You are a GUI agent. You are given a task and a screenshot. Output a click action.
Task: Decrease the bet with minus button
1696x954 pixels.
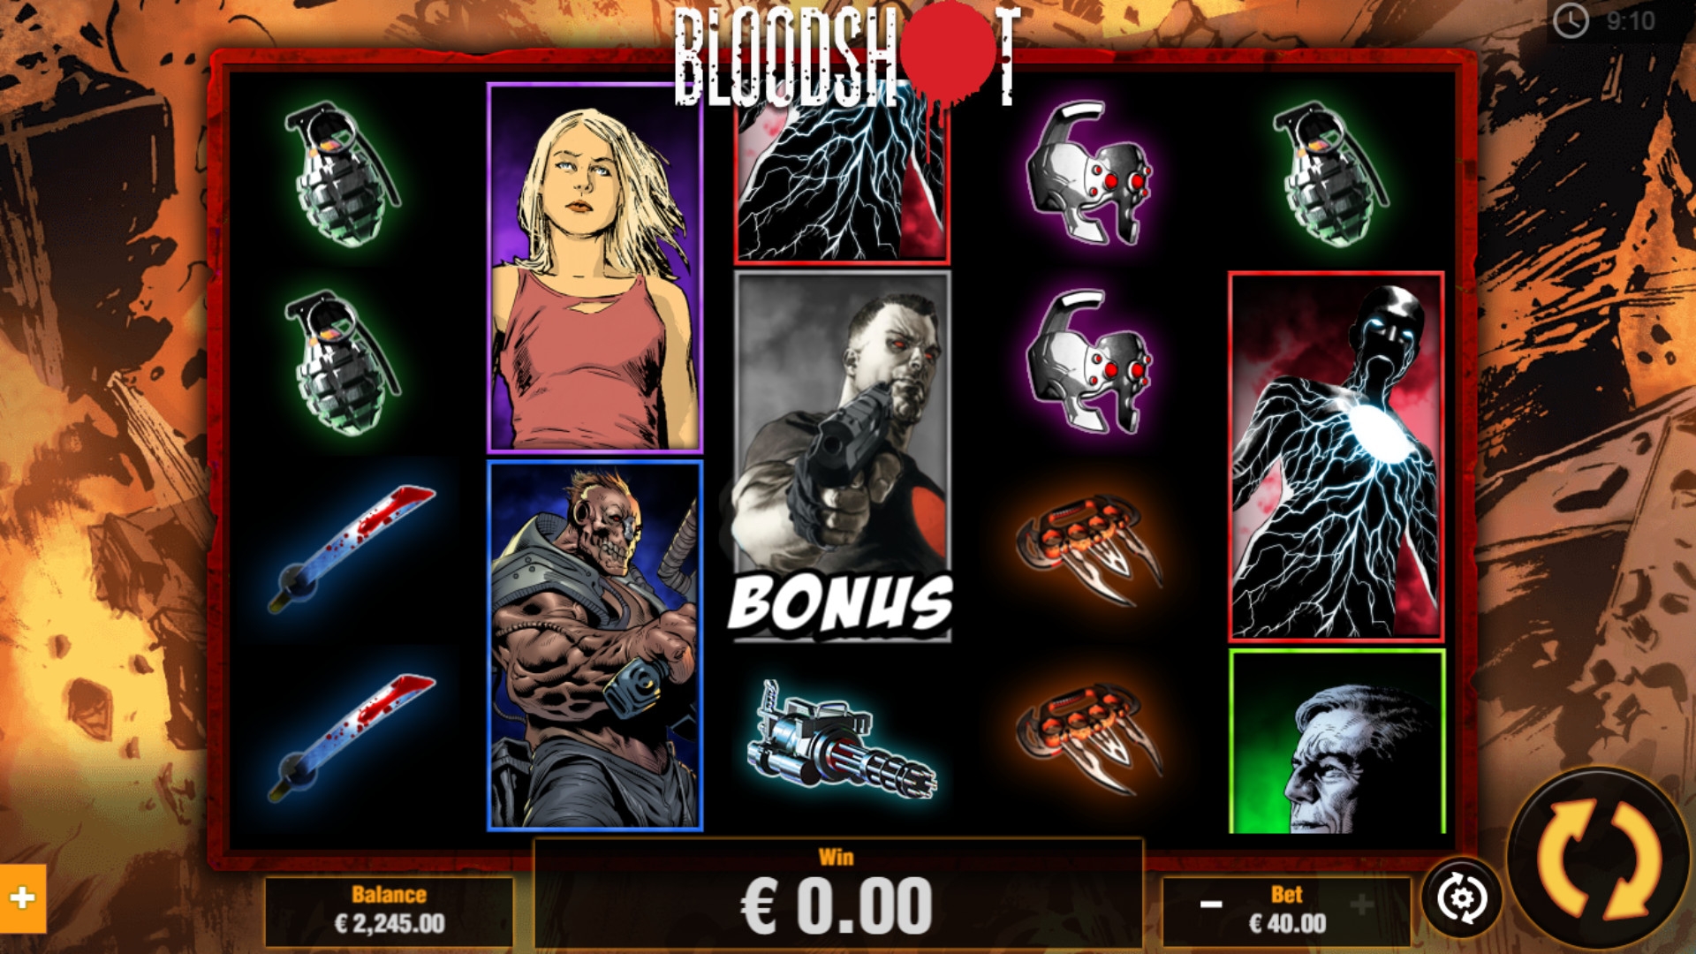click(x=1211, y=904)
